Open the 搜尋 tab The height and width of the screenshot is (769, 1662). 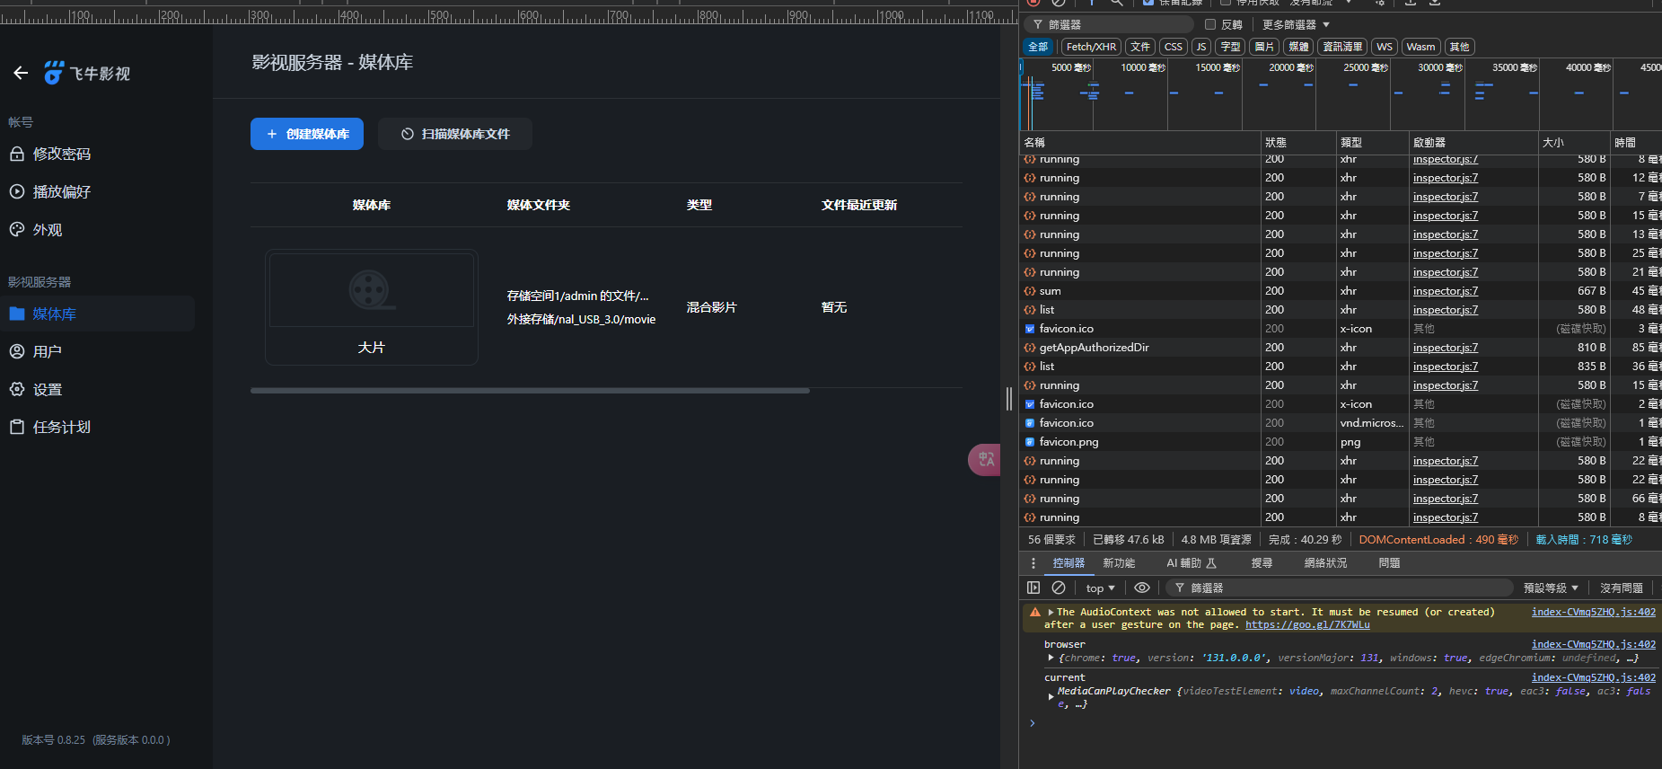tap(1262, 563)
